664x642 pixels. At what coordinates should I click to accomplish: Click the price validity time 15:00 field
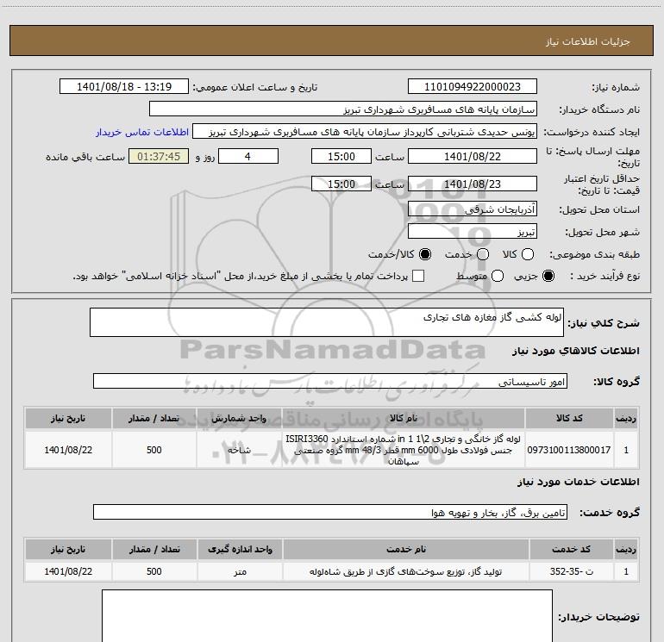tap(341, 184)
